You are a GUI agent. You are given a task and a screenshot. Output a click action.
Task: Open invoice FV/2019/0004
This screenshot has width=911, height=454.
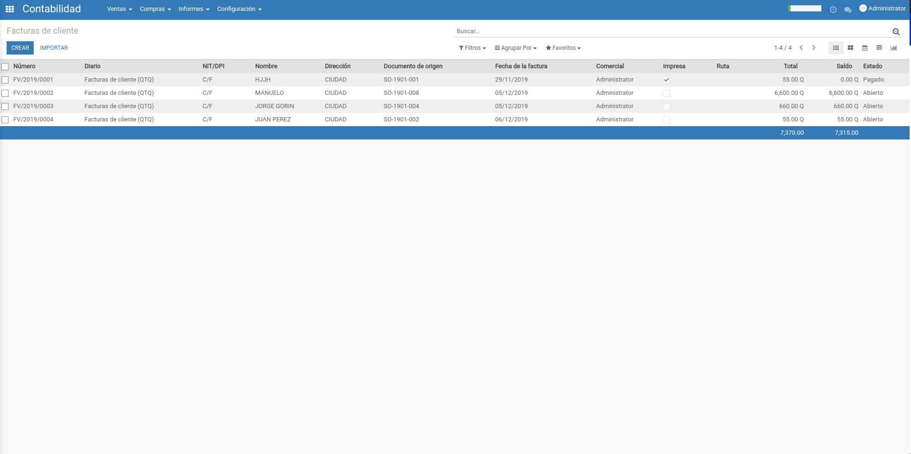click(33, 120)
